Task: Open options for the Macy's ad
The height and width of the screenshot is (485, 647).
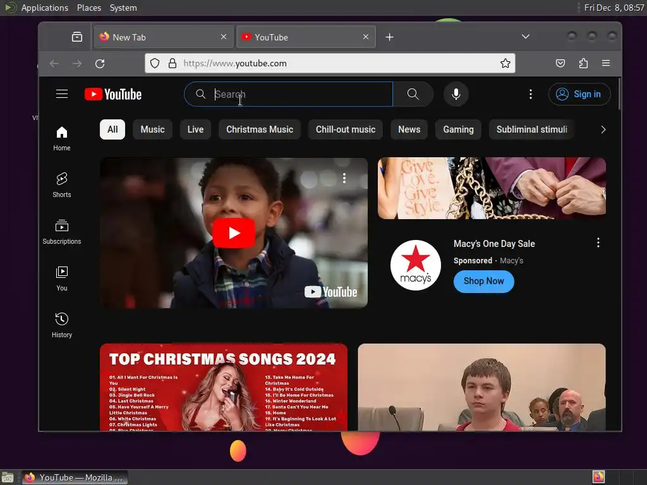Action: (x=598, y=242)
